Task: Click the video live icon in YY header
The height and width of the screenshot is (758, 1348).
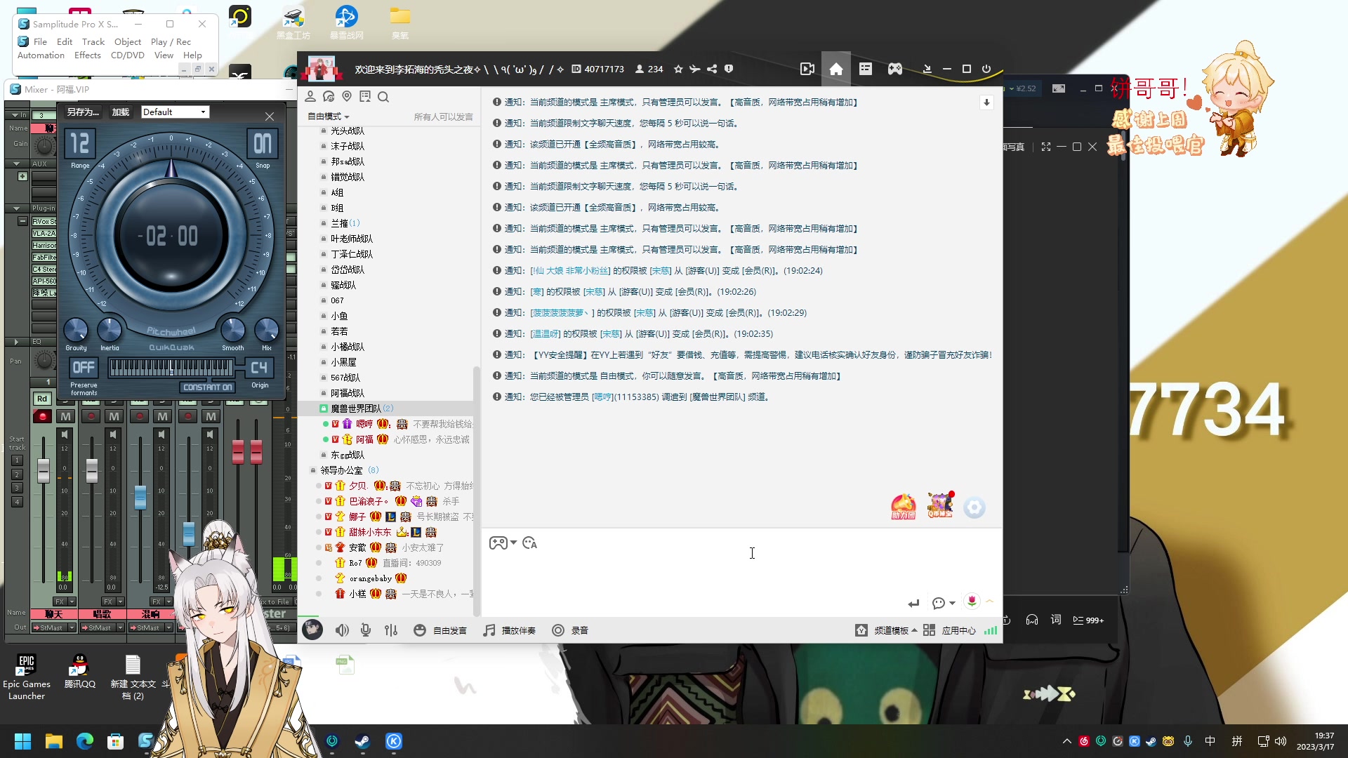Action: [807, 69]
